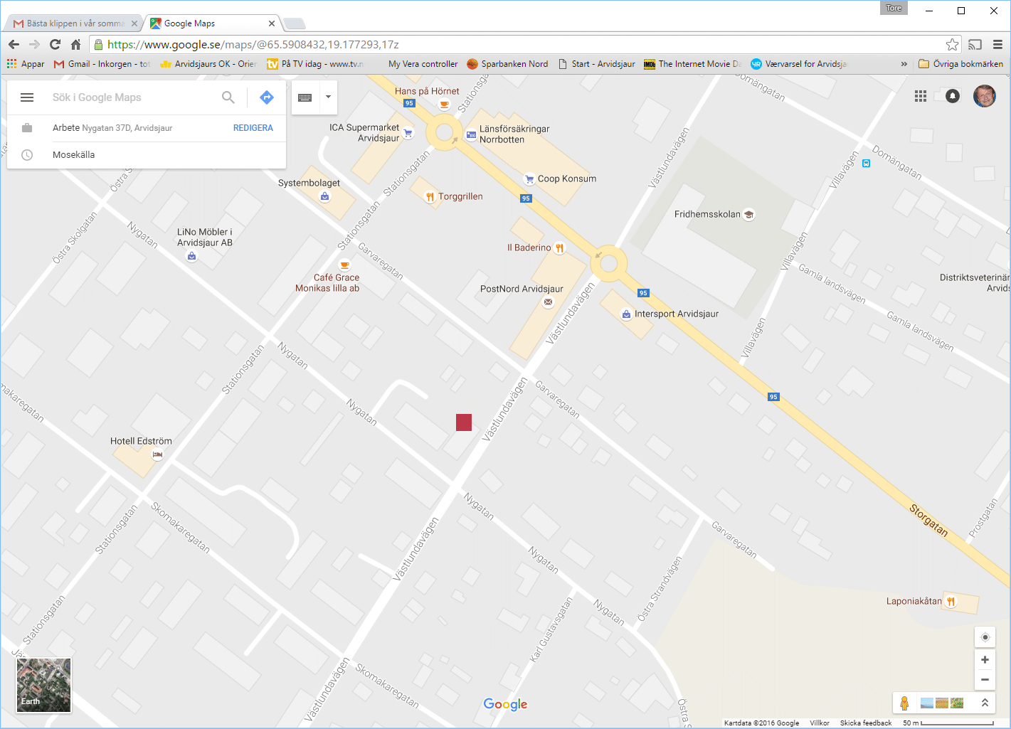Close the Google Maps tab

(272, 23)
